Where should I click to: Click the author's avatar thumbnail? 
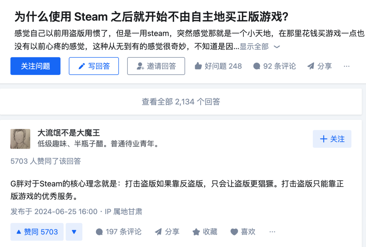pos(20,138)
